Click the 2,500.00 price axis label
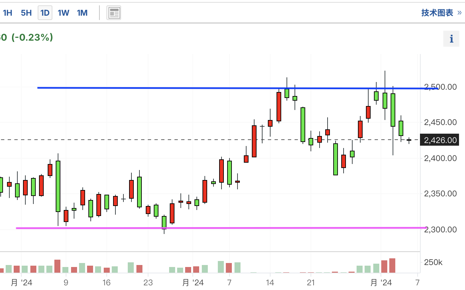Image resolution: width=465 pixels, height=290 pixels. 440,87
